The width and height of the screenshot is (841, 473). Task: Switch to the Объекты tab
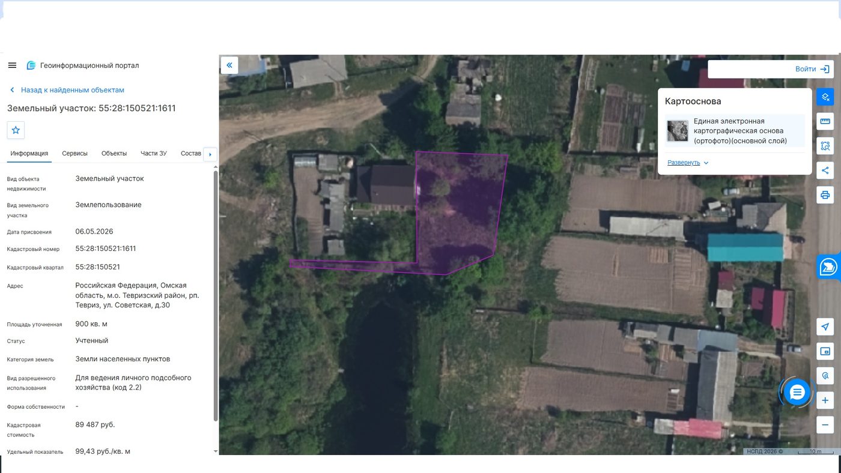pyautogui.click(x=114, y=154)
